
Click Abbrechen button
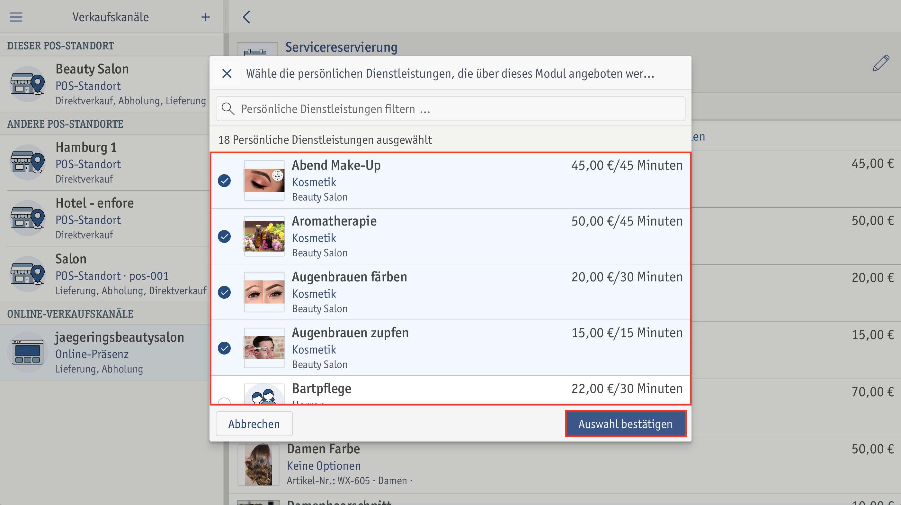[254, 424]
